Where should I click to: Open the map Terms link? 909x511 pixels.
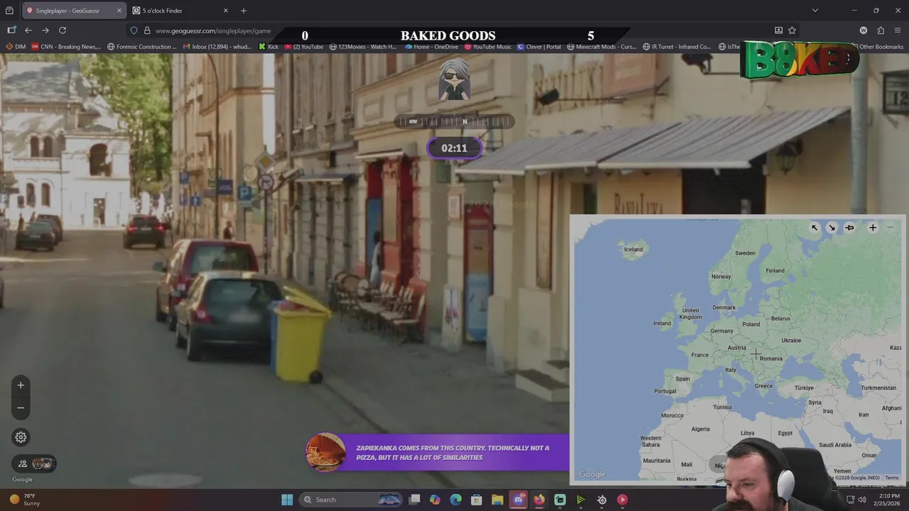[892, 478]
